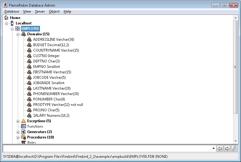Select 'EMPNO Smallint' row

click(47, 67)
